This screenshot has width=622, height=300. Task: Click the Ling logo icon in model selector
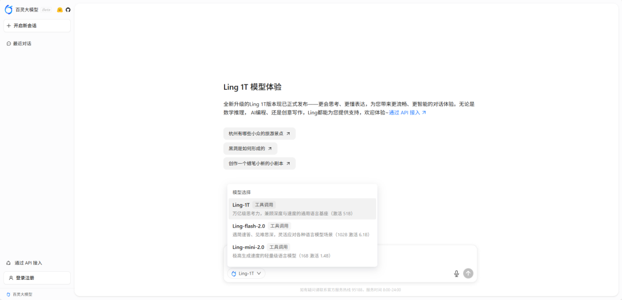[x=234, y=274]
